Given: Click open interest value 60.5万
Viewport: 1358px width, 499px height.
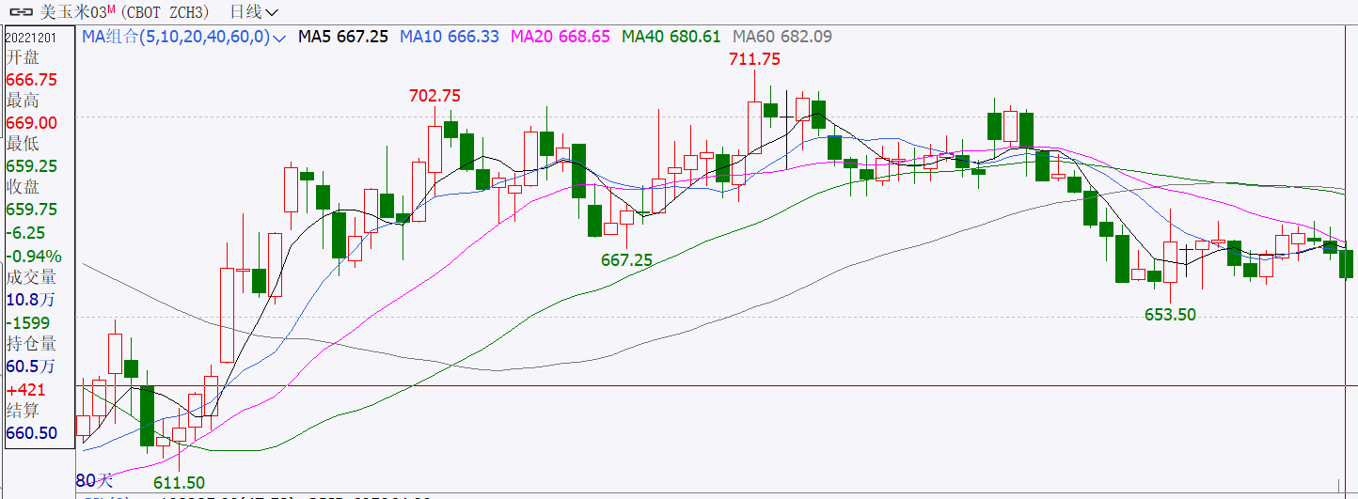Looking at the screenshot, I should (31, 366).
